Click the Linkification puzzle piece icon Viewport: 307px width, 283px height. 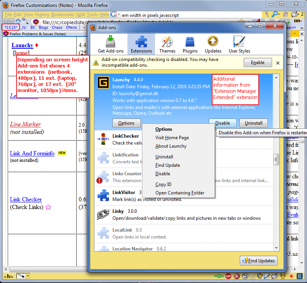click(103, 158)
